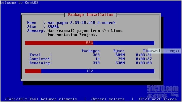Click the Name label
Image resolution: width=182 pixels, height=102 pixels.
point(31,23)
